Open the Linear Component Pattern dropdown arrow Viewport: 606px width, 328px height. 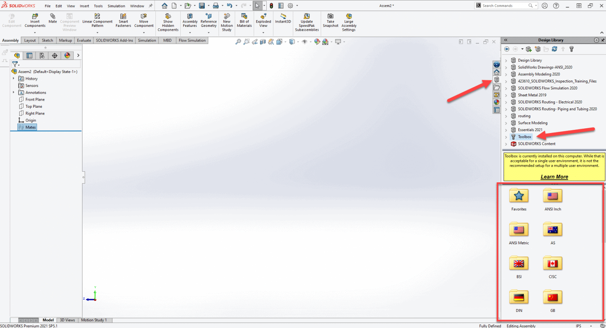pyautogui.click(x=97, y=33)
